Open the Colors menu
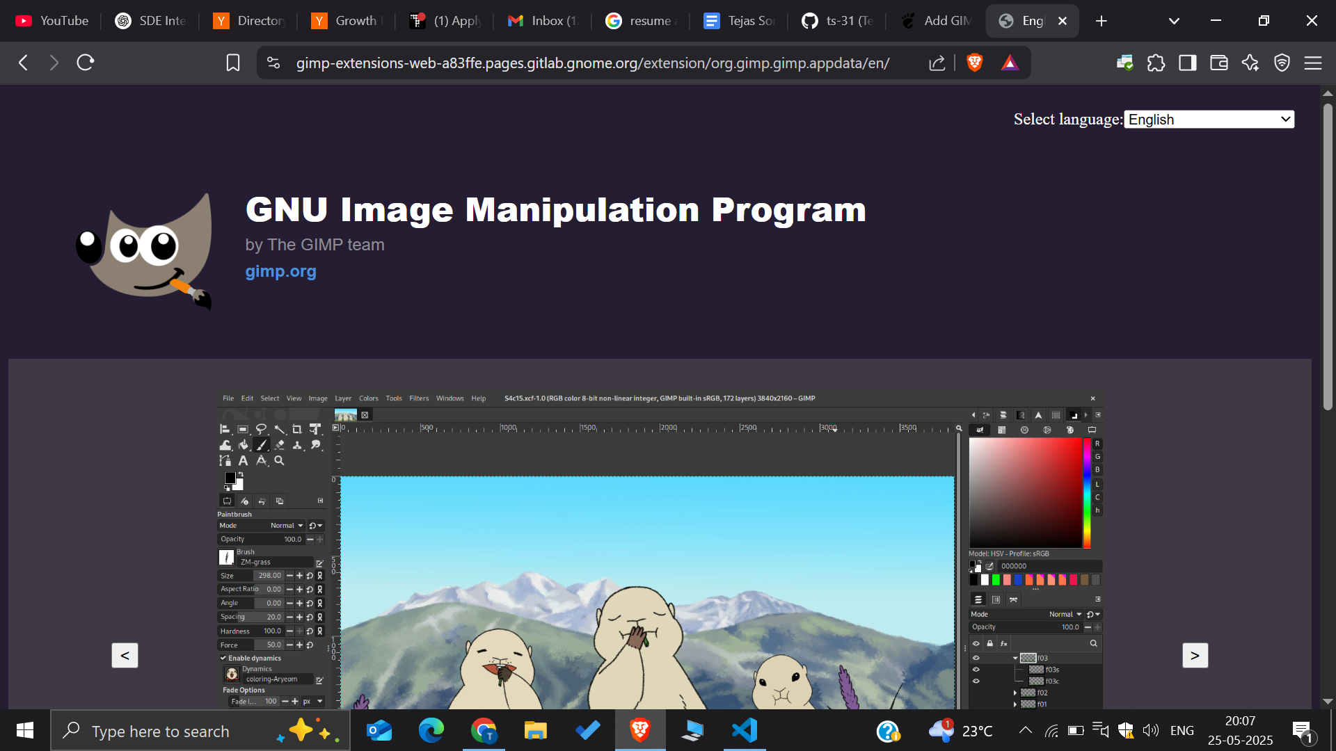1336x751 pixels. [369, 398]
